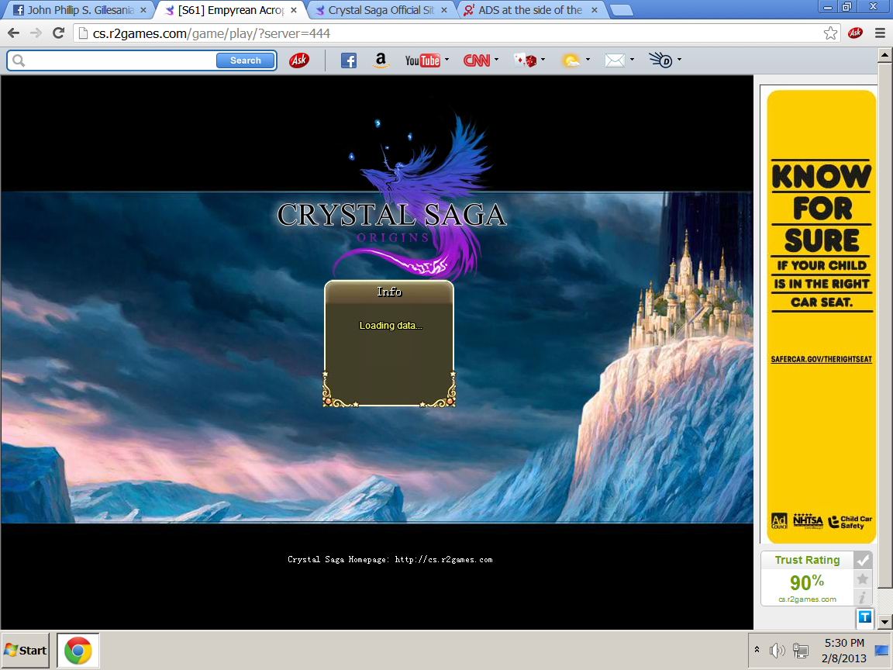The height and width of the screenshot is (670, 893).
Task: Open the Facebook toolbar shortcut
Action: (349, 60)
